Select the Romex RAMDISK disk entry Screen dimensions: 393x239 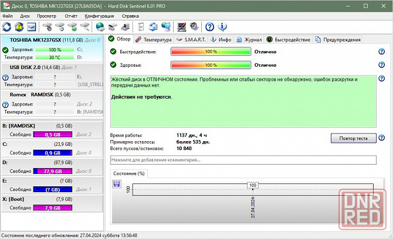pos(52,103)
